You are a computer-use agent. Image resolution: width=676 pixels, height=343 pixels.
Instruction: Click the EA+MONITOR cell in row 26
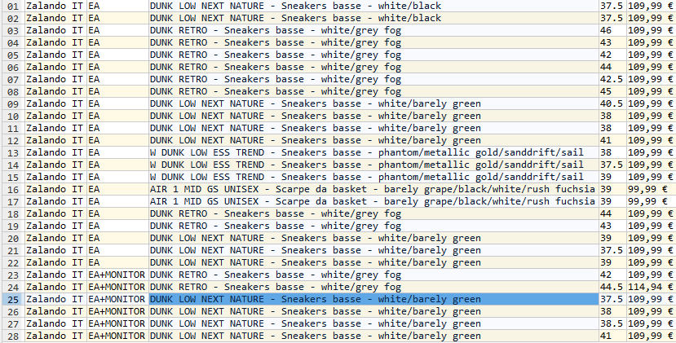pos(117,311)
